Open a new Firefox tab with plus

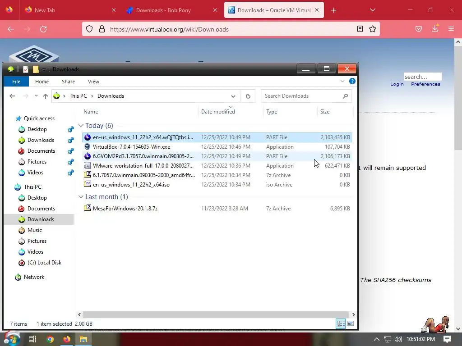tap(333, 10)
